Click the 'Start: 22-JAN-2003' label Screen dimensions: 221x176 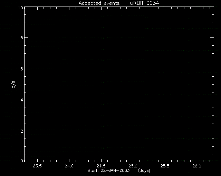pyautogui.click(x=108, y=170)
